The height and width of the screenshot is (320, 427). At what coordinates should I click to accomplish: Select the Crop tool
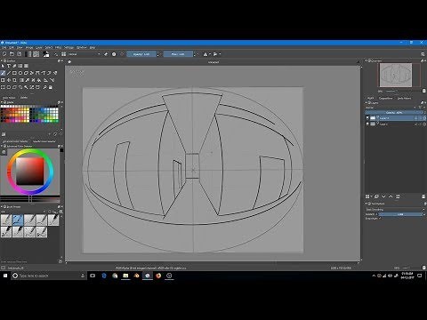click(14, 80)
